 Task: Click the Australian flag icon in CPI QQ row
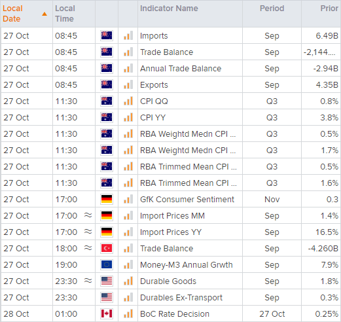point(107,101)
